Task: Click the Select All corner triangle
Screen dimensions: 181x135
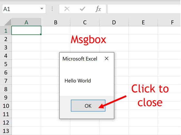Action: [7, 22]
